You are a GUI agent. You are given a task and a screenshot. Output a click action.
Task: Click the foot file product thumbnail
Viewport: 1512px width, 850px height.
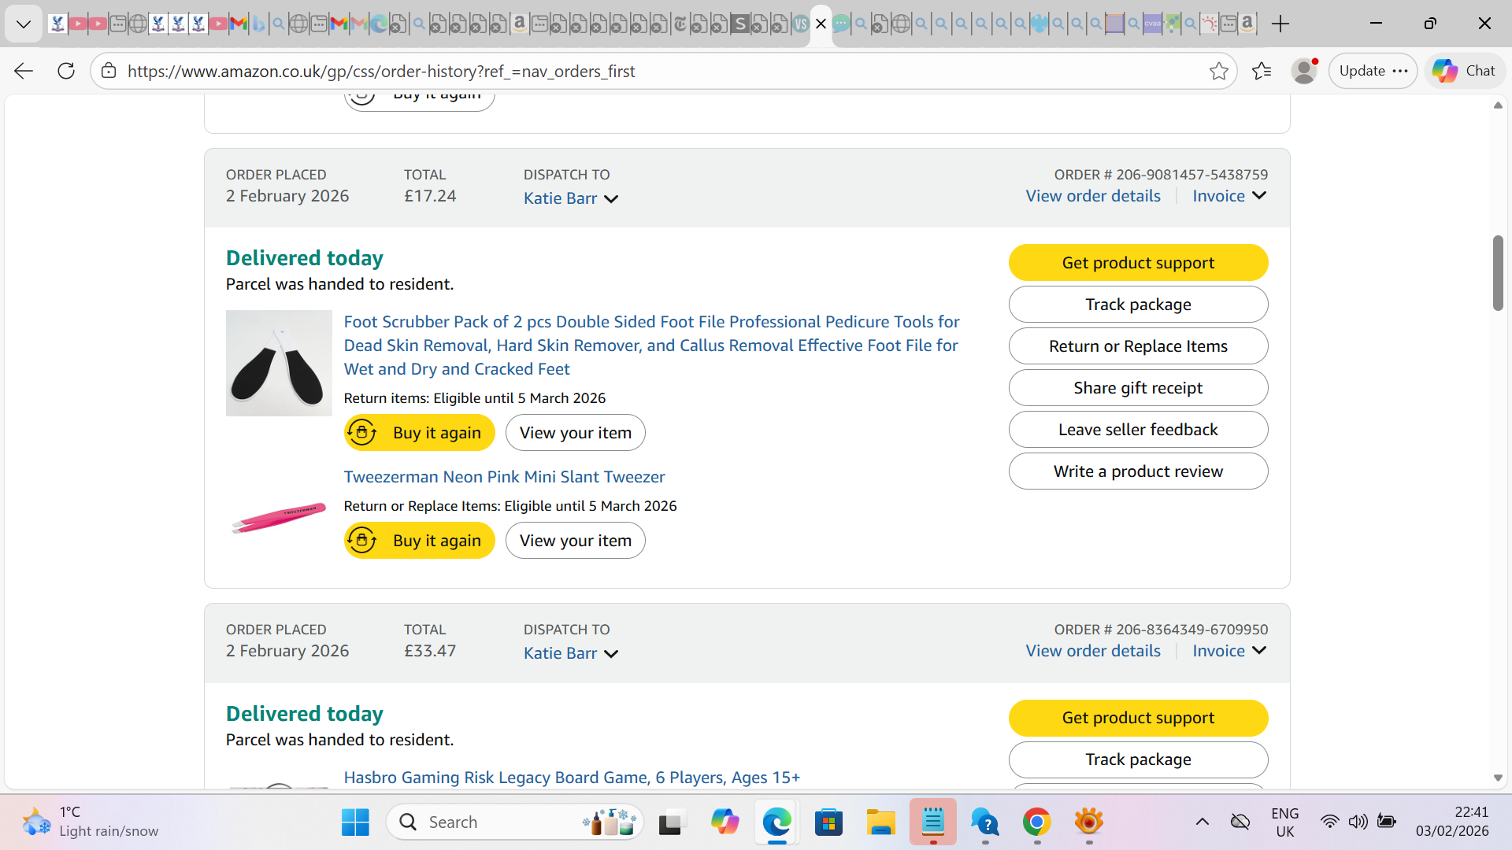[279, 363]
